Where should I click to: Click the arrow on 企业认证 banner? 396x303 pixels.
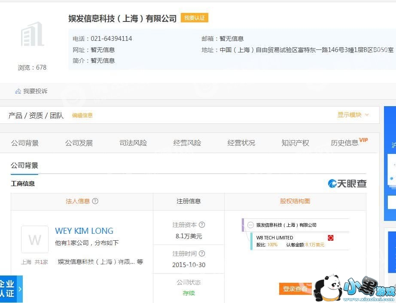(20, 289)
